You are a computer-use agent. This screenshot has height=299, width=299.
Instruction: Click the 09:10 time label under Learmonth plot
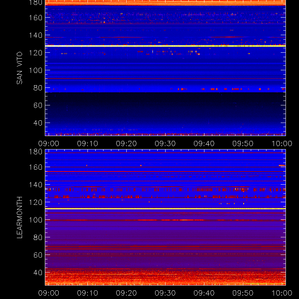[x=87, y=293]
